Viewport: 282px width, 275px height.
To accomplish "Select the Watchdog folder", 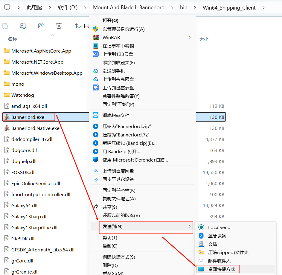I will 23,95.
